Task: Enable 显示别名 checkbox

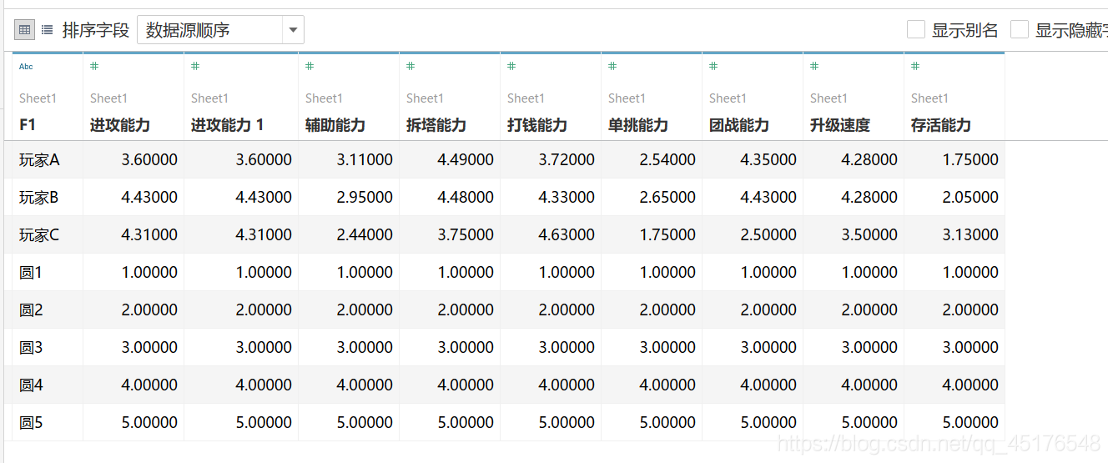Action: pos(916,30)
